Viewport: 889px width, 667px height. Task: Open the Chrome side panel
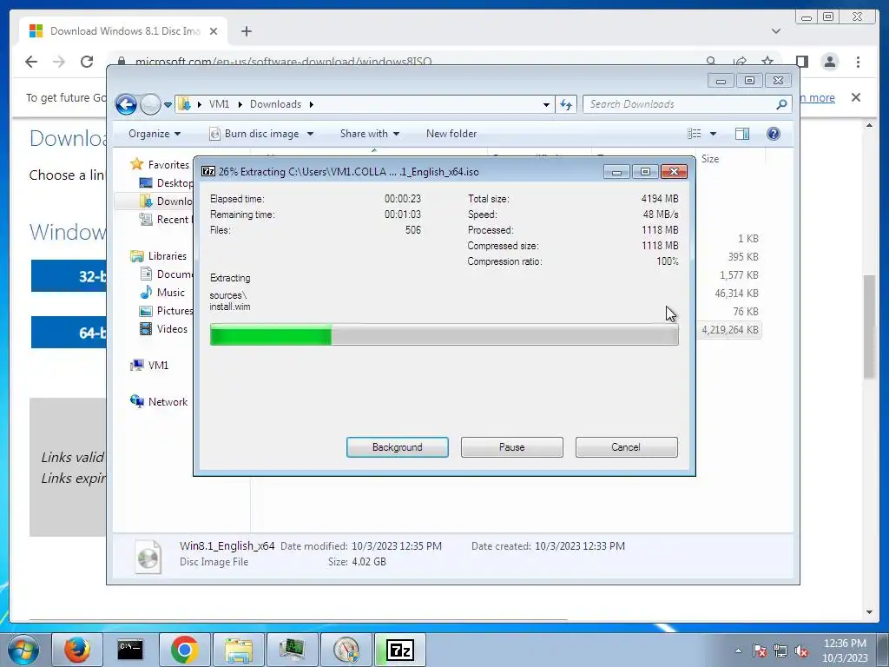801,62
